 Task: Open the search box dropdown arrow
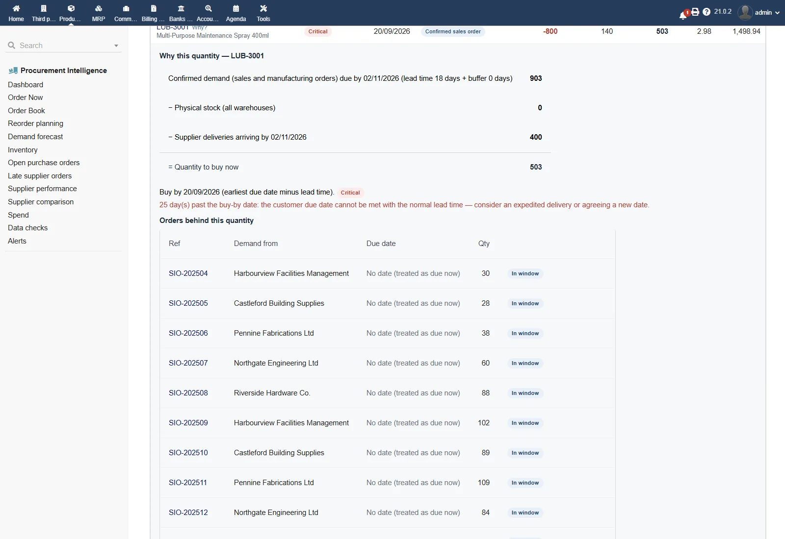(x=116, y=46)
